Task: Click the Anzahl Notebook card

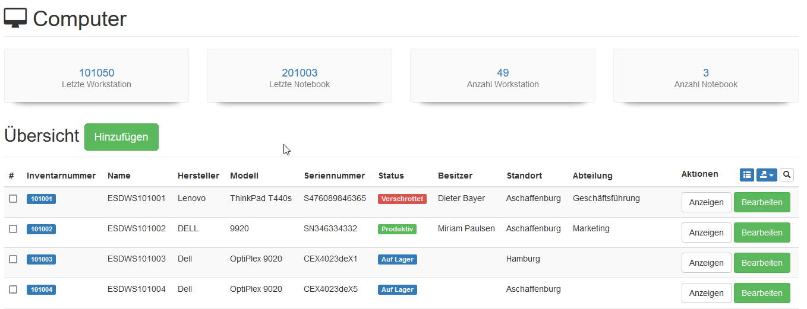Action: tap(705, 76)
